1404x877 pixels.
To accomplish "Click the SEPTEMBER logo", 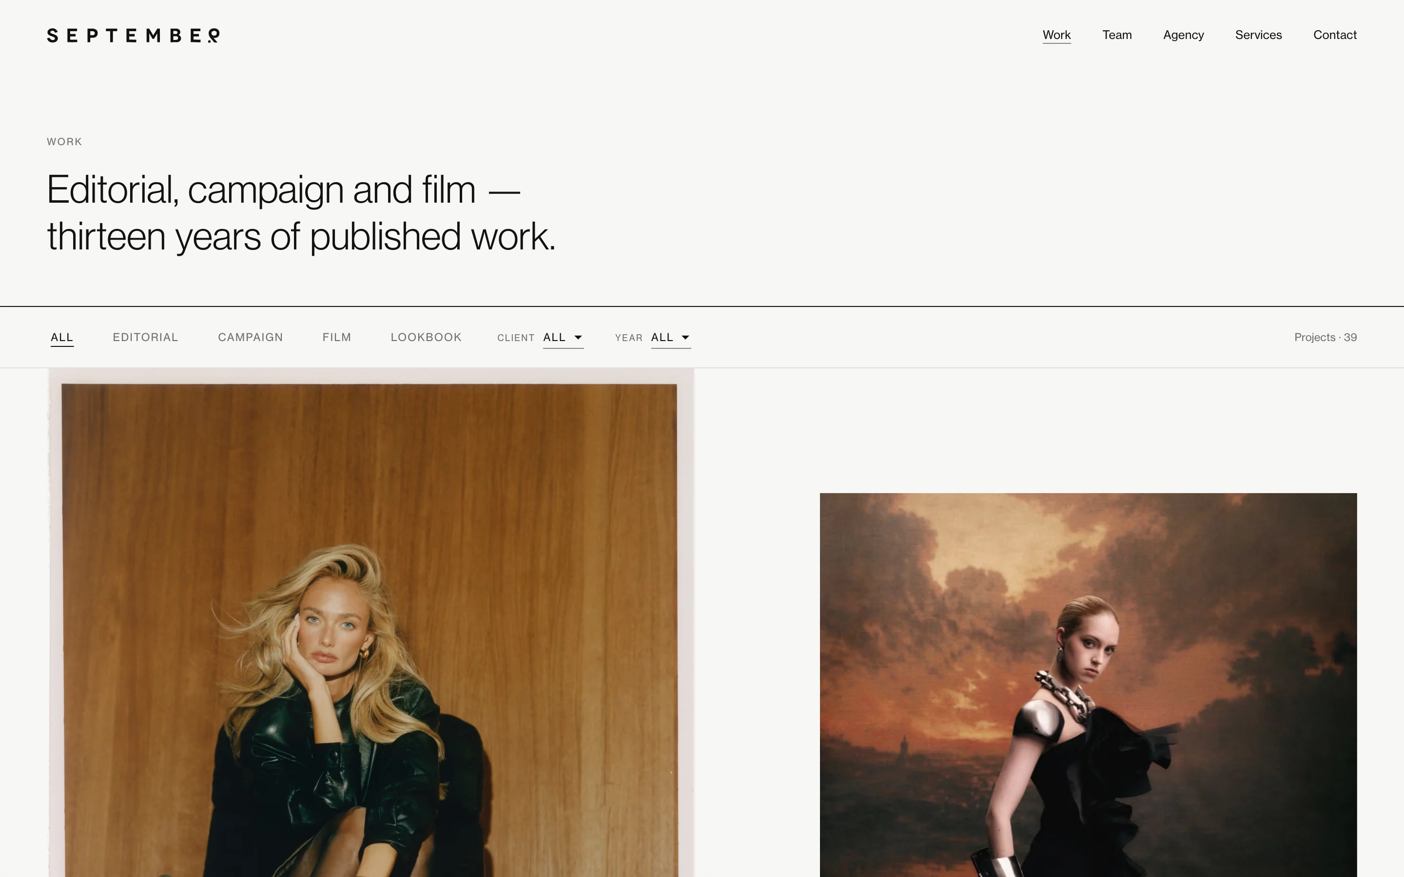I will click(133, 36).
